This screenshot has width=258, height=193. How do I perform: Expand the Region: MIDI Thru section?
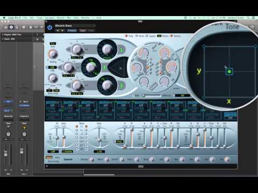point(3,34)
